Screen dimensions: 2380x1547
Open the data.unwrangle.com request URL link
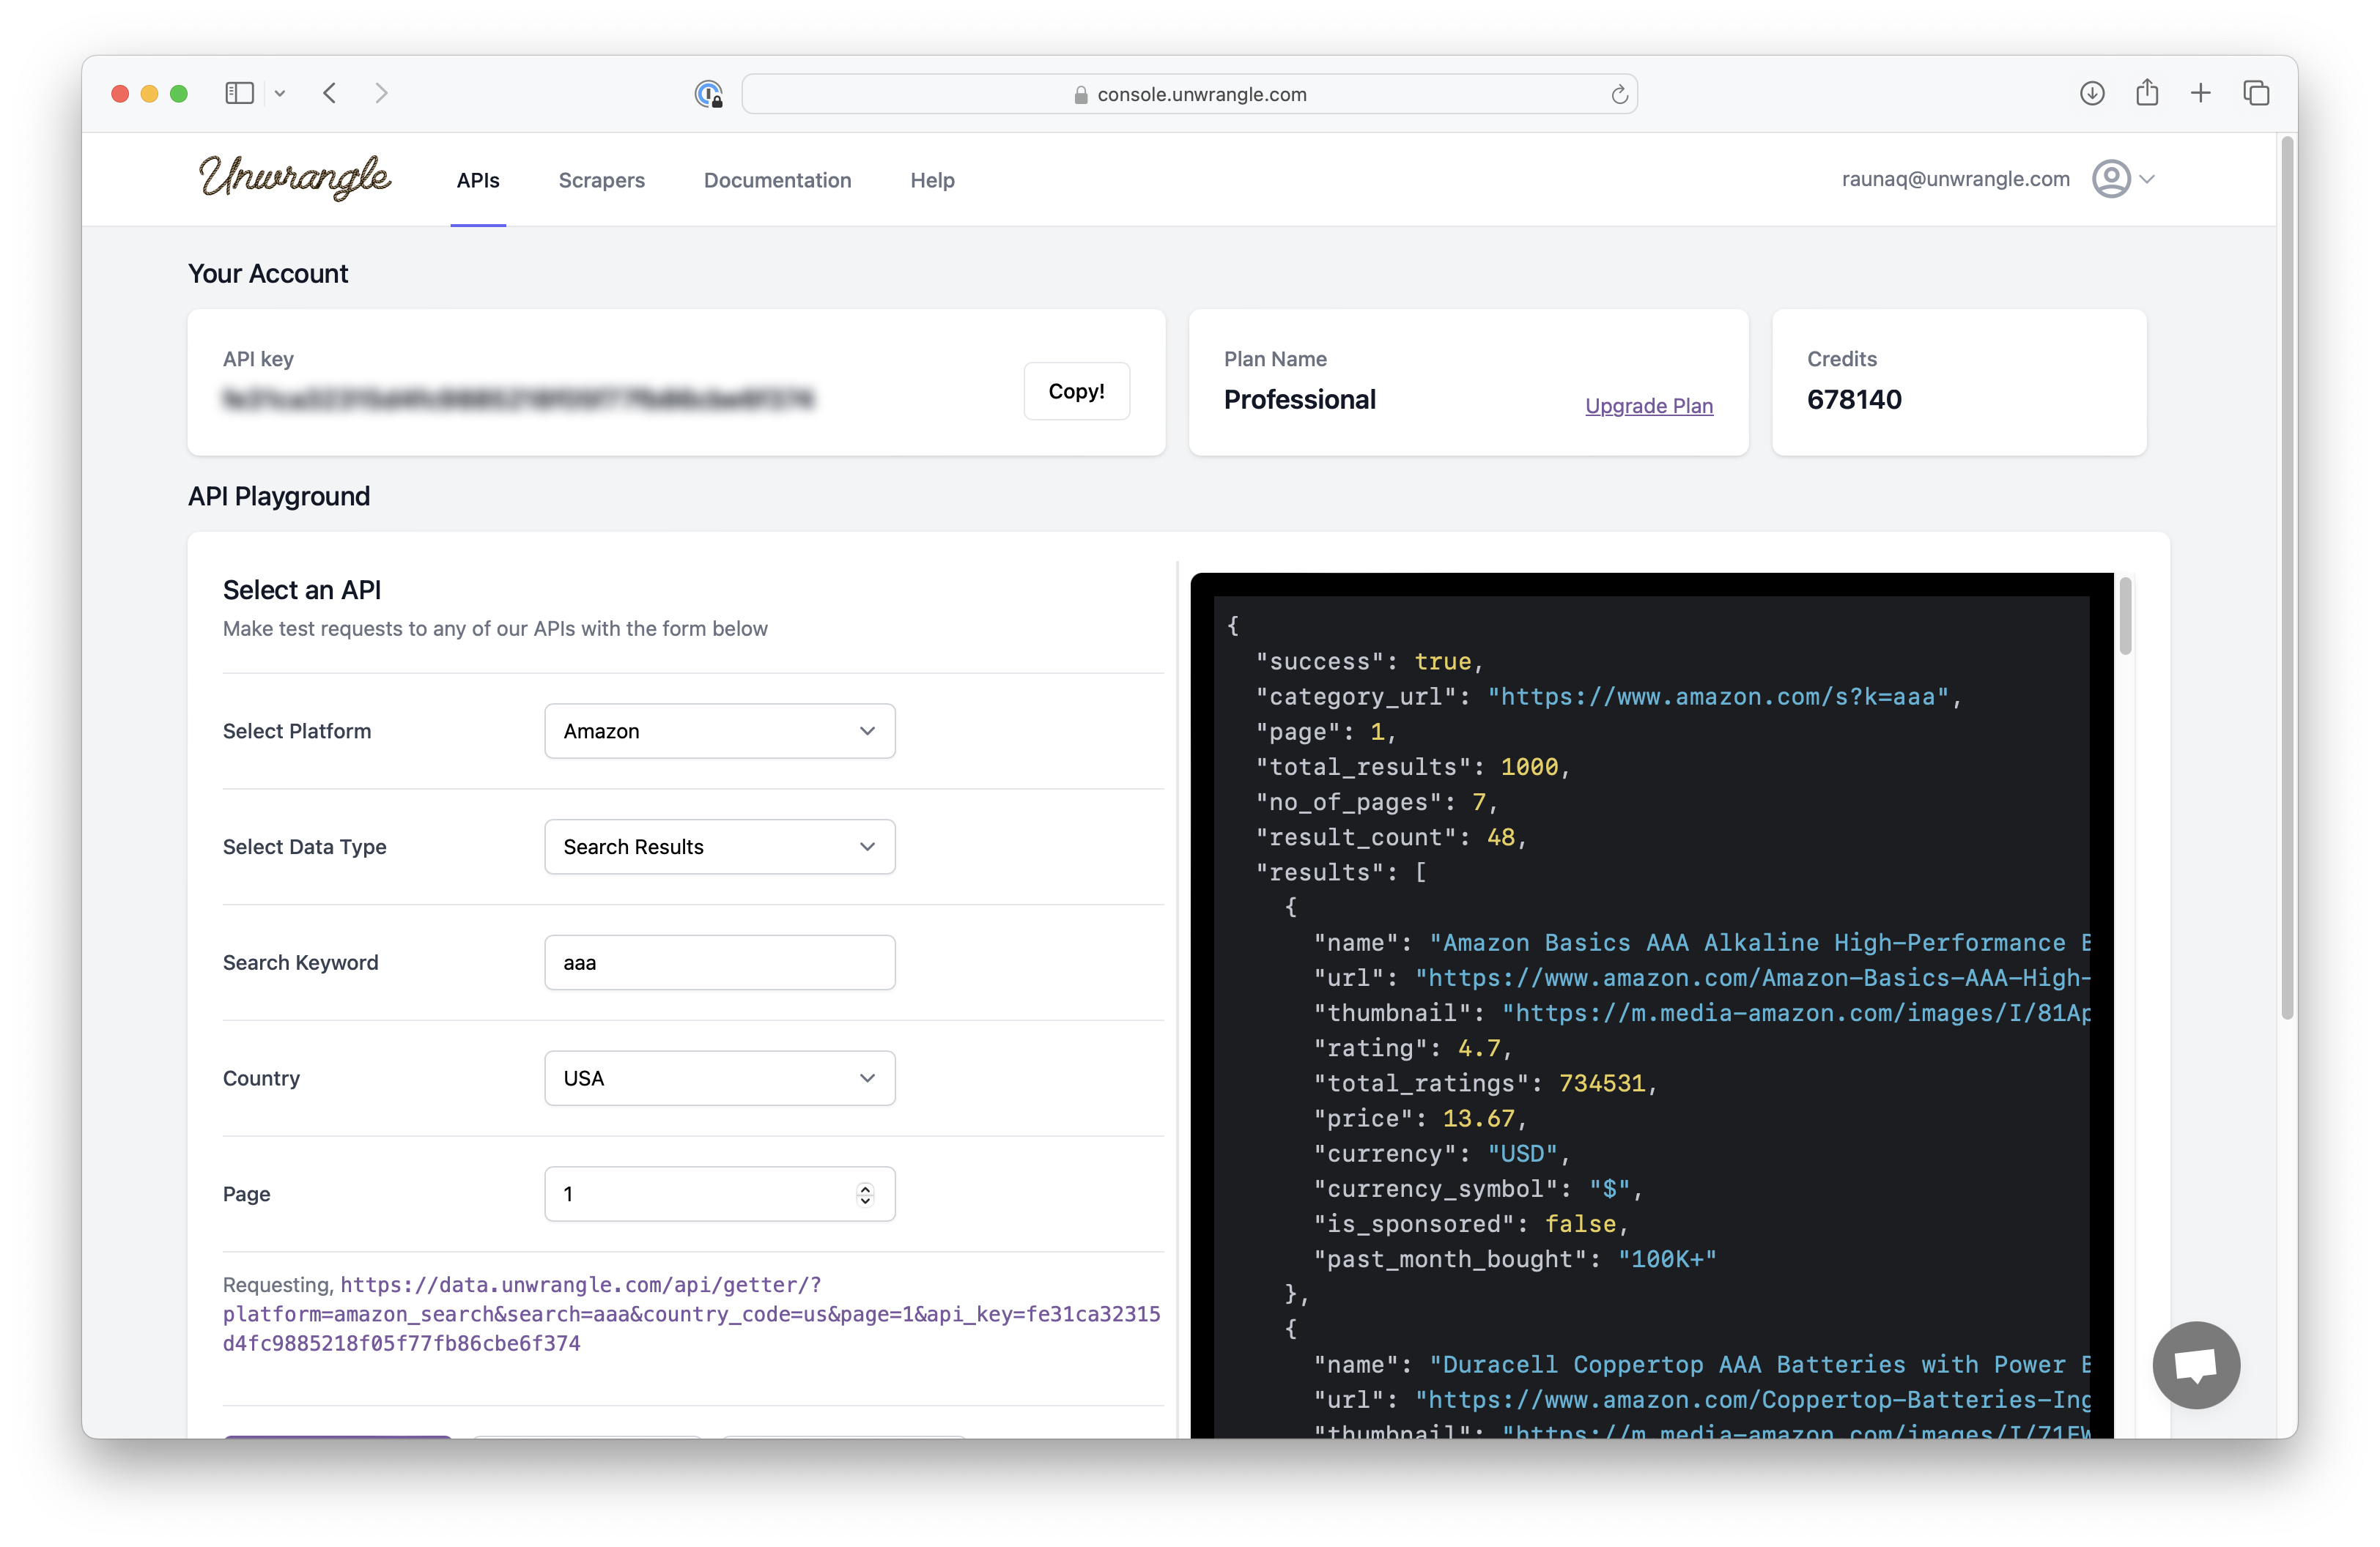[691, 1314]
